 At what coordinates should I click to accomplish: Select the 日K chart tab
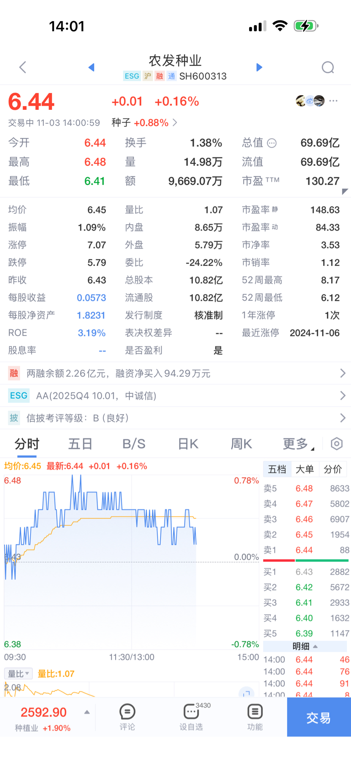[188, 444]
